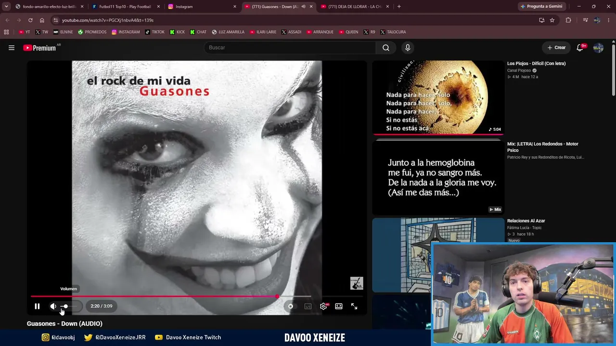
Task: Click the video title Guasones - Down (AUDIO)
Action: [x=64, y=324]
